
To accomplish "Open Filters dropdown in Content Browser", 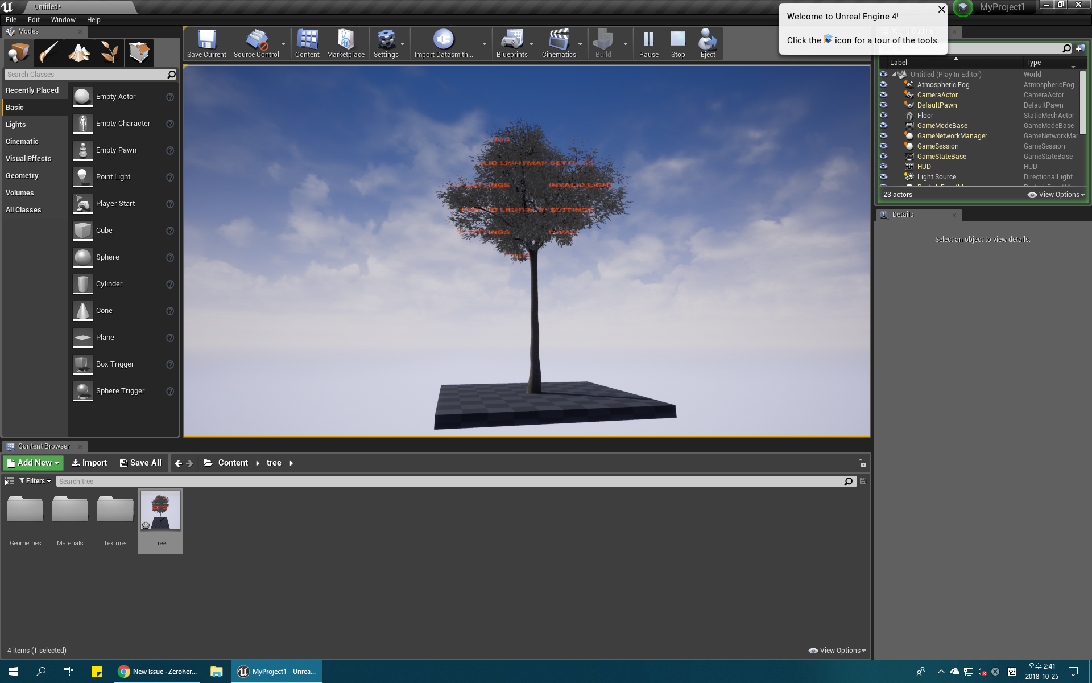I will [35, 481].
